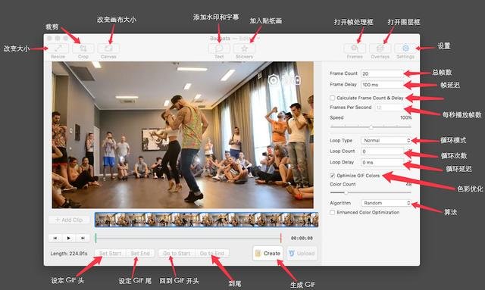
Task: Open the Canvas size tool
Action: (x=108, y=48)
